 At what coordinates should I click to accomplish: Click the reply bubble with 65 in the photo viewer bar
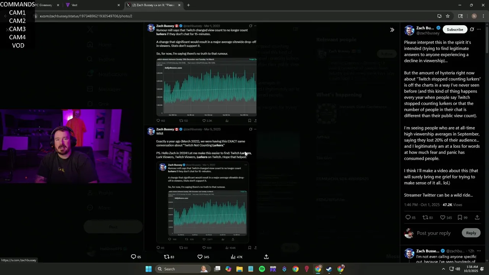136,257
